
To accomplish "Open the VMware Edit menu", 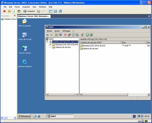I will 11,7.
